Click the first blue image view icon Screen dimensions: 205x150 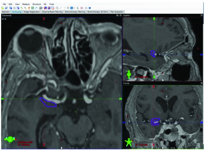click(x=11, y=8)
